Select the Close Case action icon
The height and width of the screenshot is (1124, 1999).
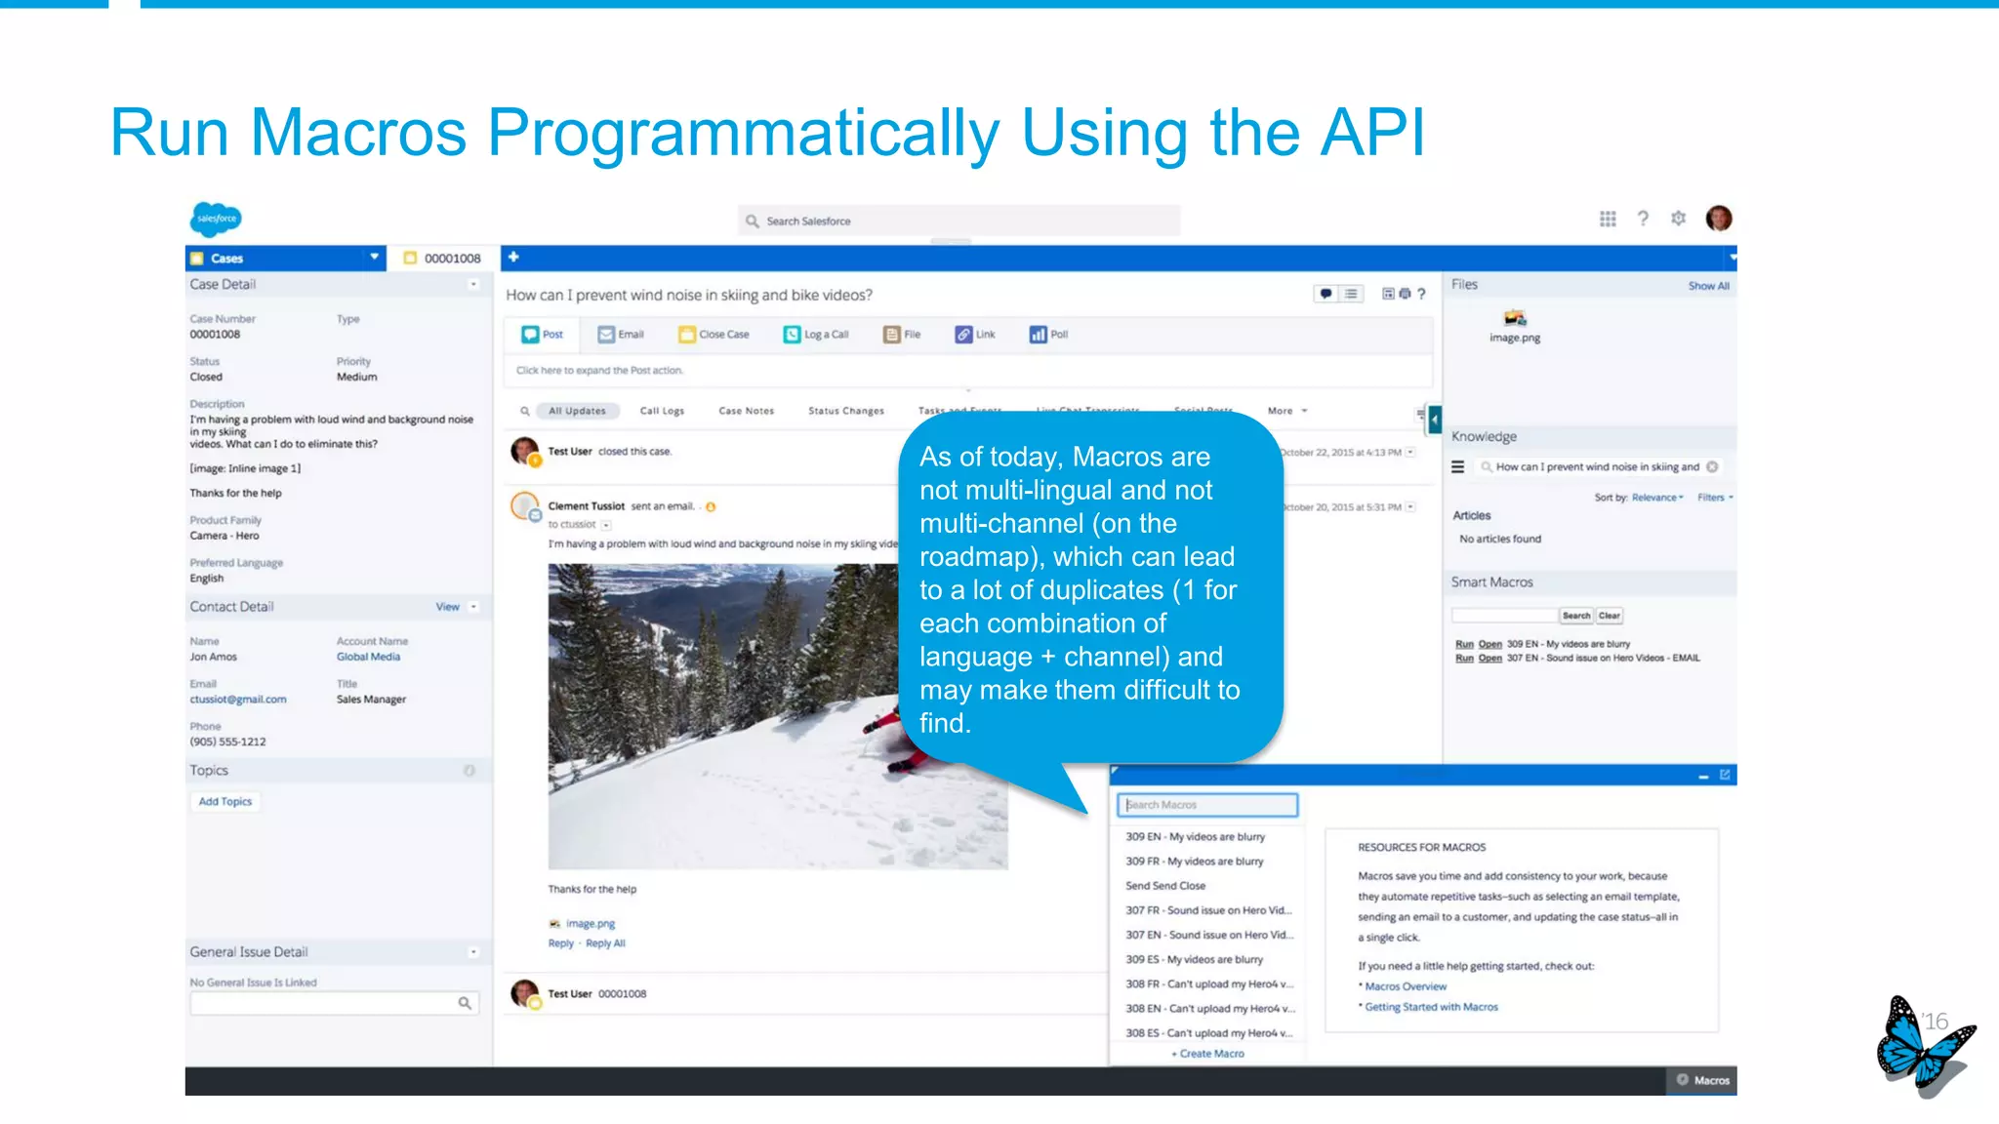coord(687,335)
